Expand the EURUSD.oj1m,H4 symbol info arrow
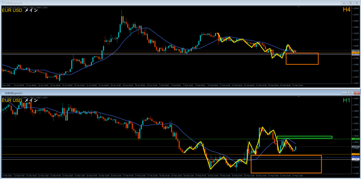The width and height of the screenshot is (361, 179). pyautogui.click(x=3, y=8)
